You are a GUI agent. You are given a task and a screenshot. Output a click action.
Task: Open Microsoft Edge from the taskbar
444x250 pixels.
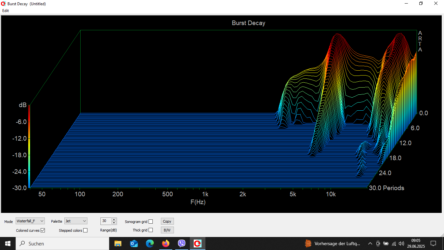point(150,243)
